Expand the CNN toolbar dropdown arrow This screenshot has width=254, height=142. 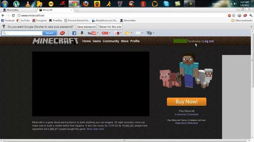click(x=110, y=33)
